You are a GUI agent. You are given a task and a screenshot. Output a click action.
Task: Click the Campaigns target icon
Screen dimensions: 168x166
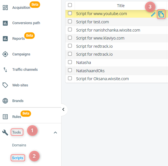pos(5,54)
